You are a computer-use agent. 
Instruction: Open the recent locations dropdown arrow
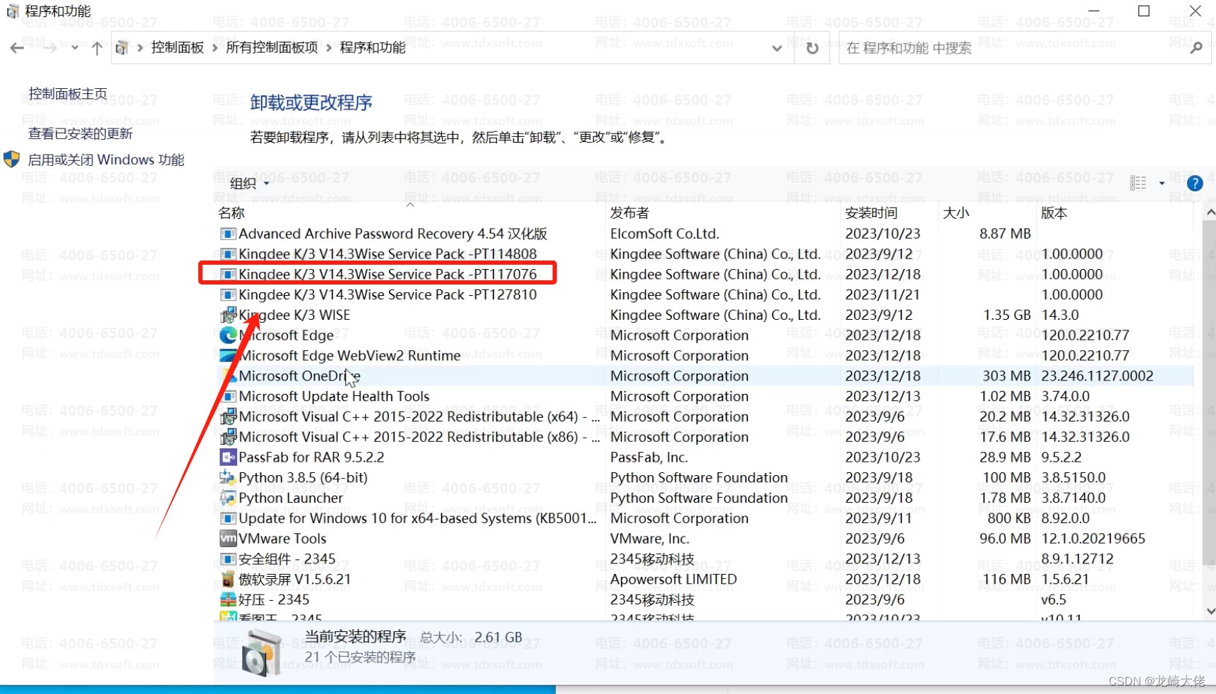click(x=75, y=48)
